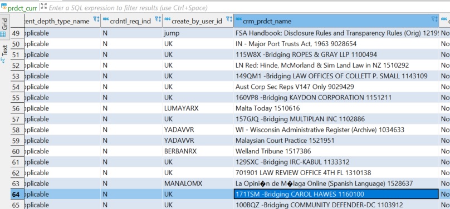Viewport: 450px width, 209px height.
Task: Select row number 64
Action: (x=17, y=195)
